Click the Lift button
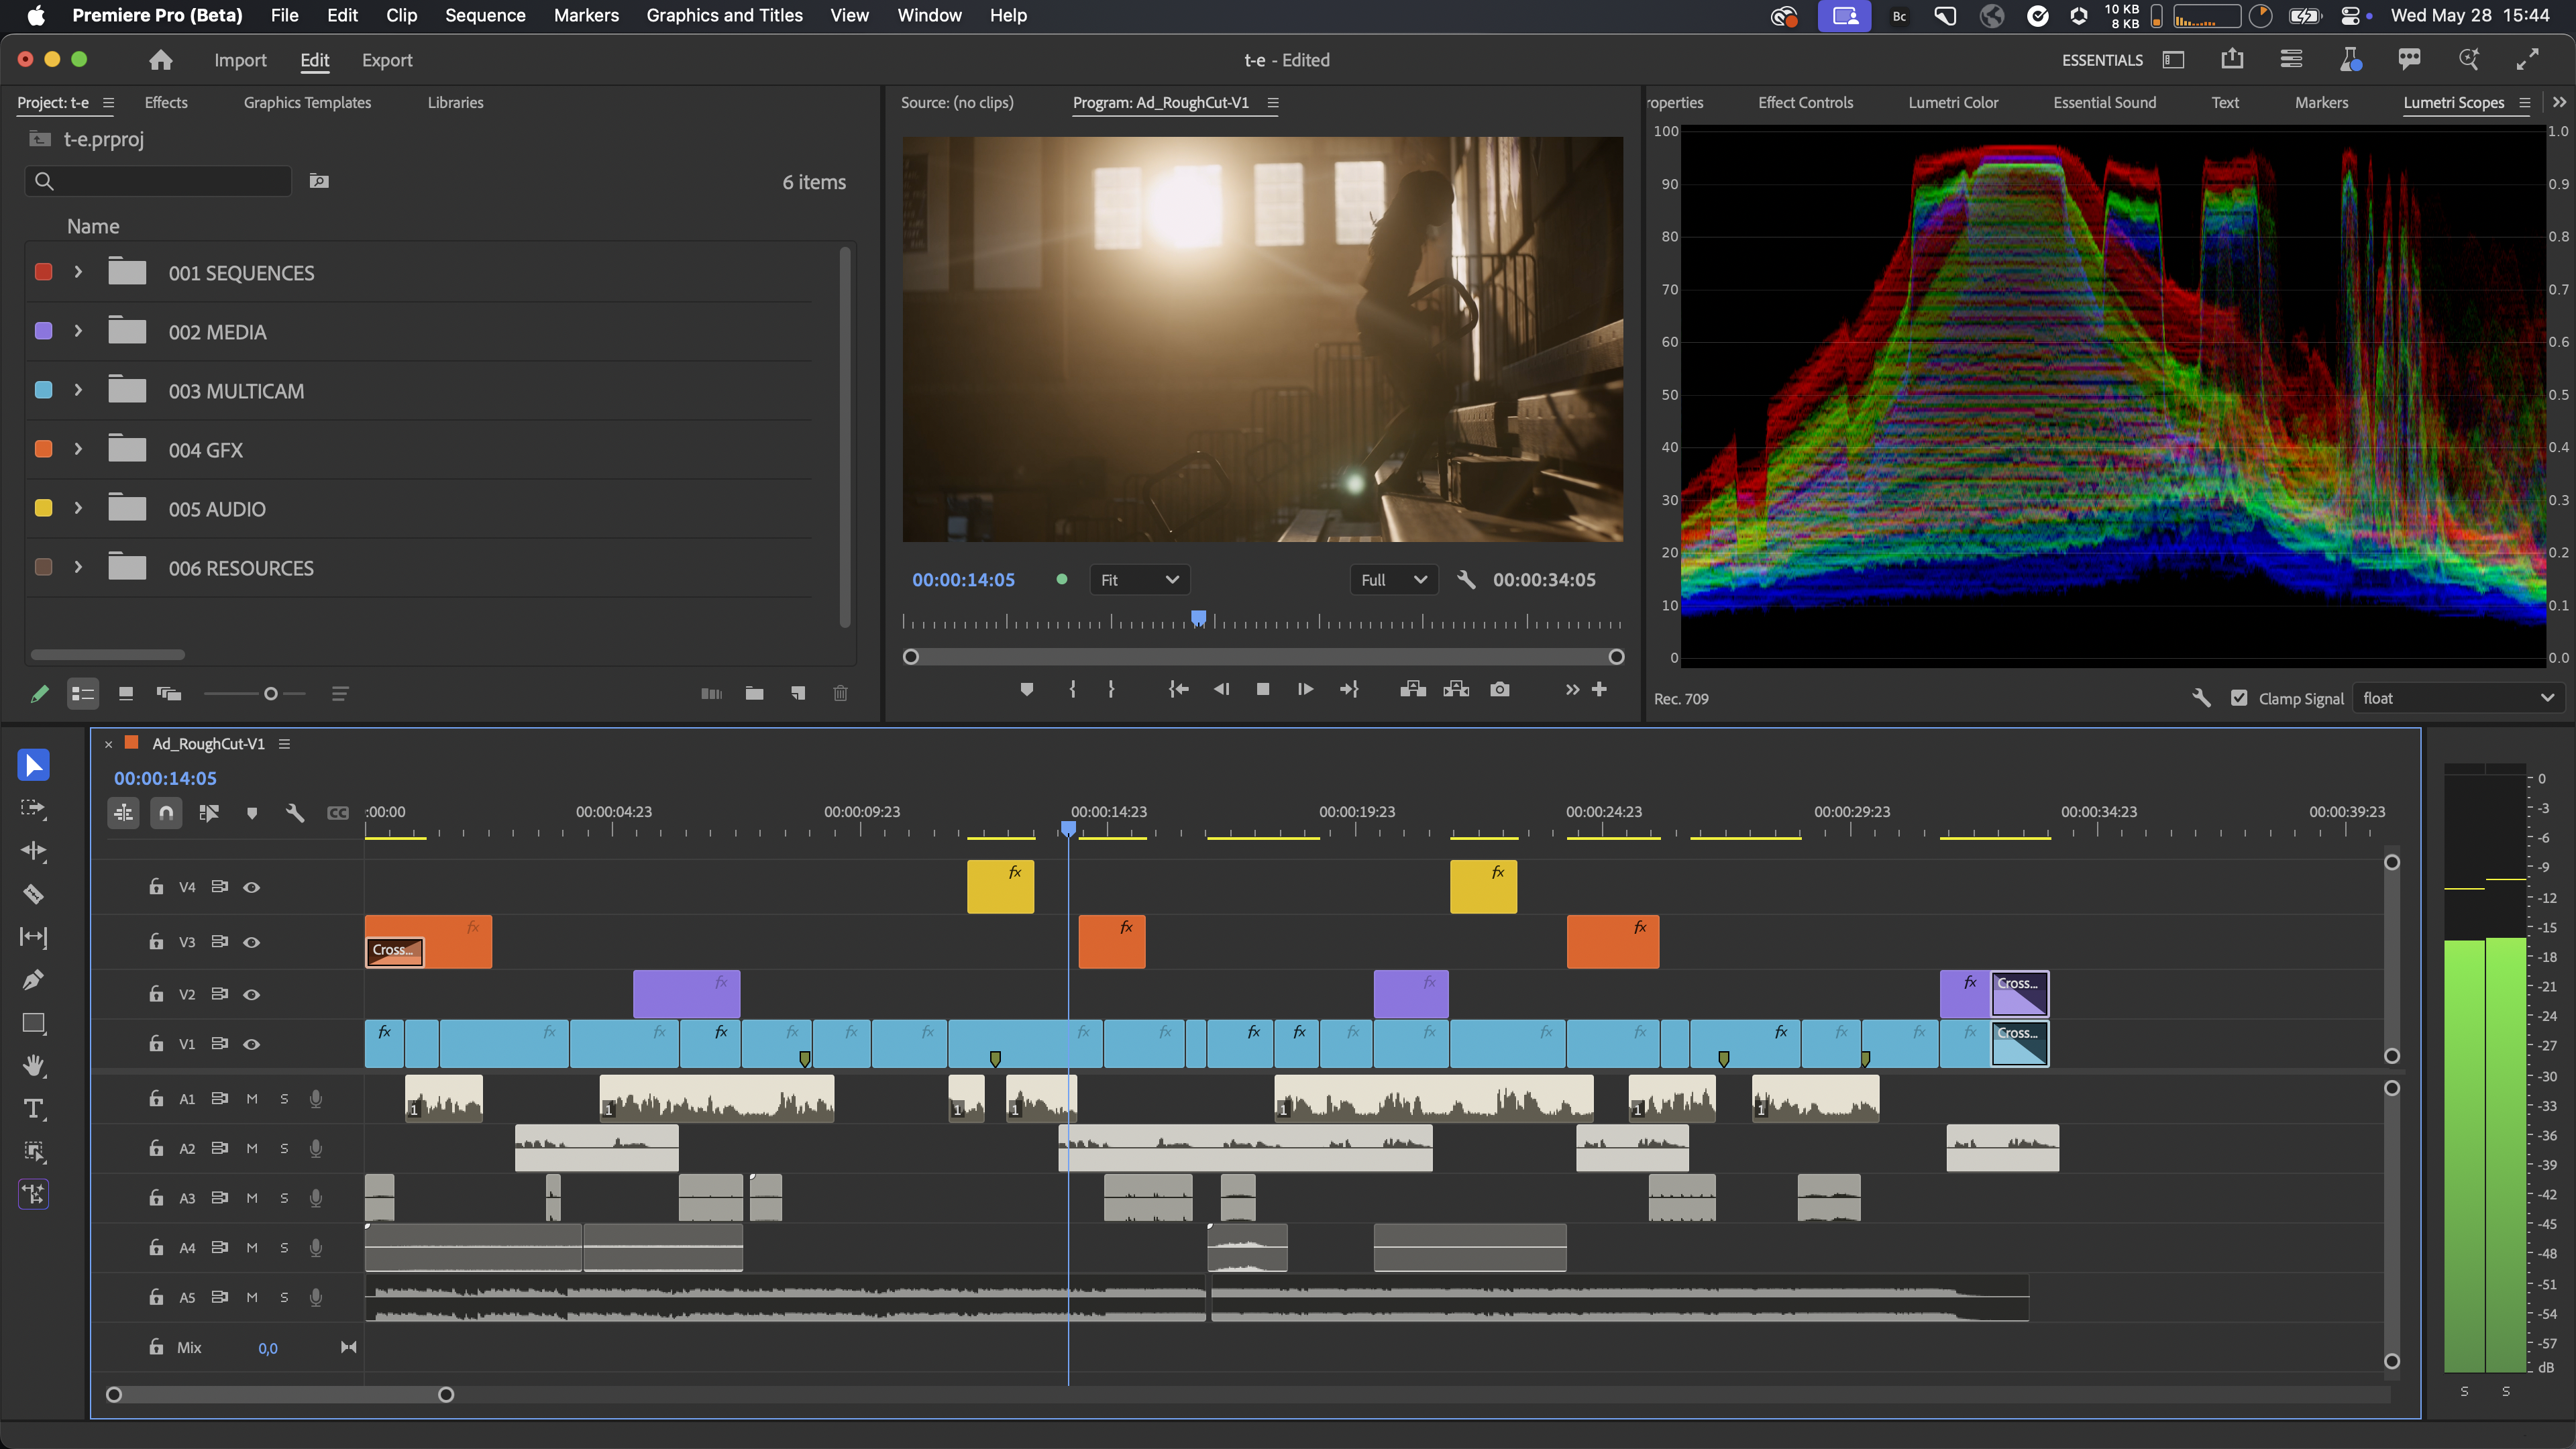The image size is (2576, 1449). coord(1413,689)
